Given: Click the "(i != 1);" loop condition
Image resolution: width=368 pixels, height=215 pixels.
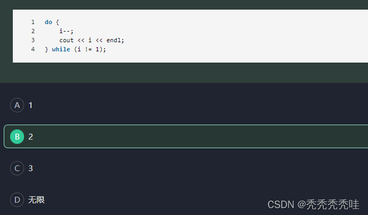Looking at the screenshot, I should tap(90, 49).
